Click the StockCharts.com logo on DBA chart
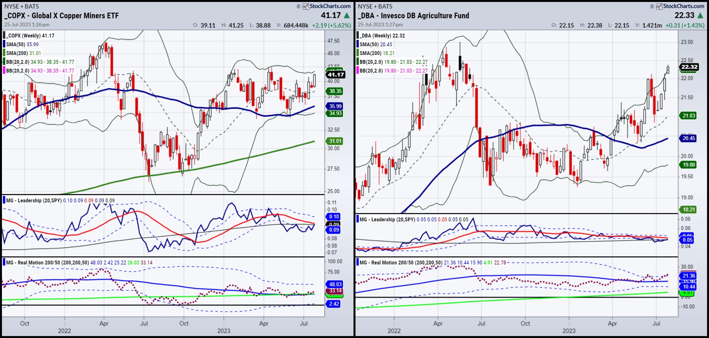 tap(680, 6)
